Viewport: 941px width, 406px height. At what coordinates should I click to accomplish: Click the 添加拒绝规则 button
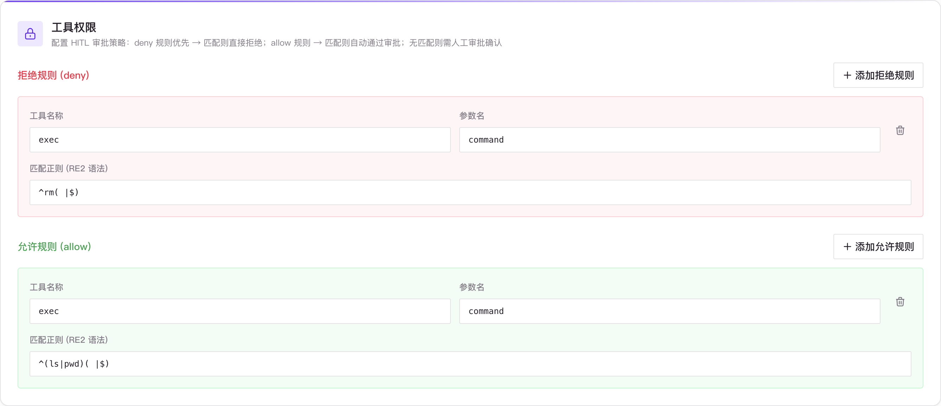point(878,75)
